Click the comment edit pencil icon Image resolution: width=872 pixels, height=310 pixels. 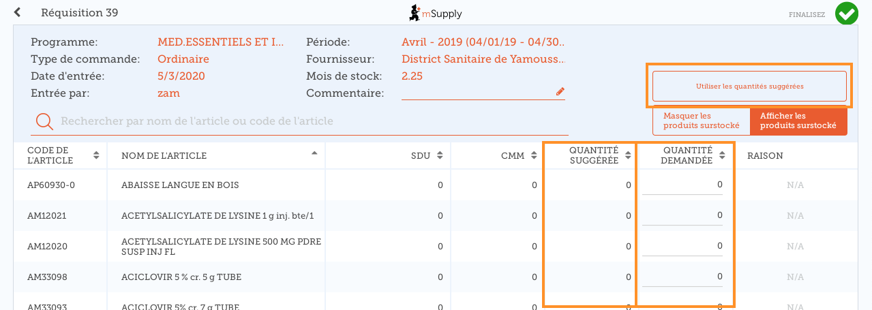tap(560, 91)
